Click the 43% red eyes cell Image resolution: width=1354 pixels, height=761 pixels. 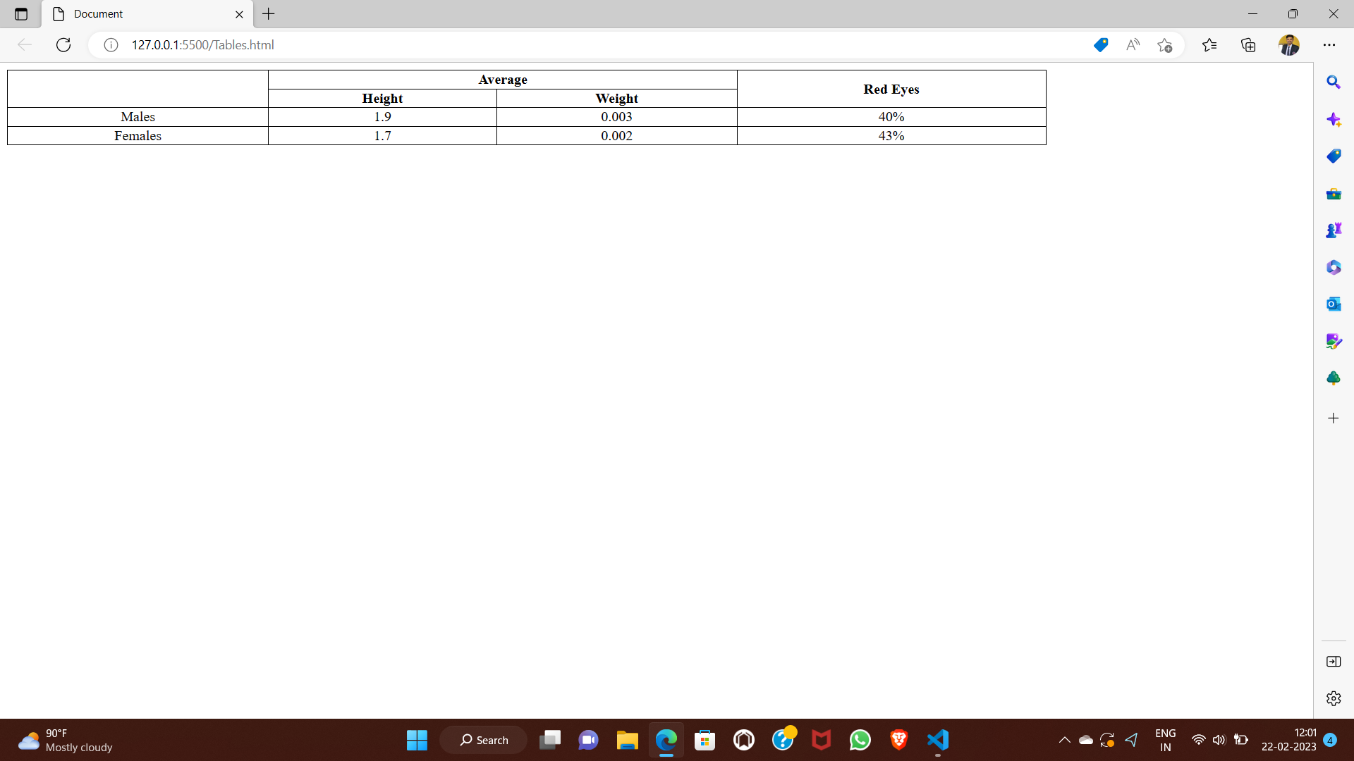pos(891,136)
